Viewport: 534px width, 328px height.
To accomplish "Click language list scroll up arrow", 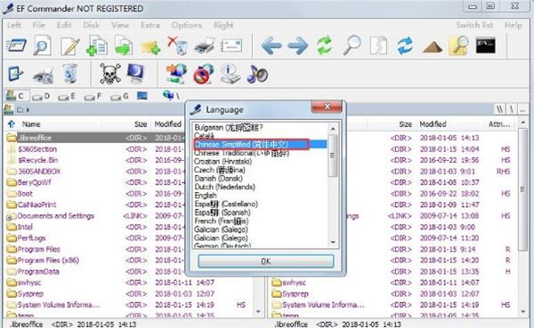I will [333, 129].
